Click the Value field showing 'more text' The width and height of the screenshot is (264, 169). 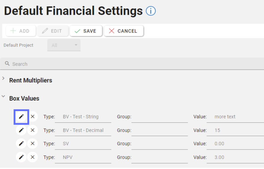235,117
